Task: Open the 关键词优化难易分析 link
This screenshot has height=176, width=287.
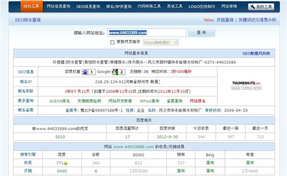Action: point(257,20)
